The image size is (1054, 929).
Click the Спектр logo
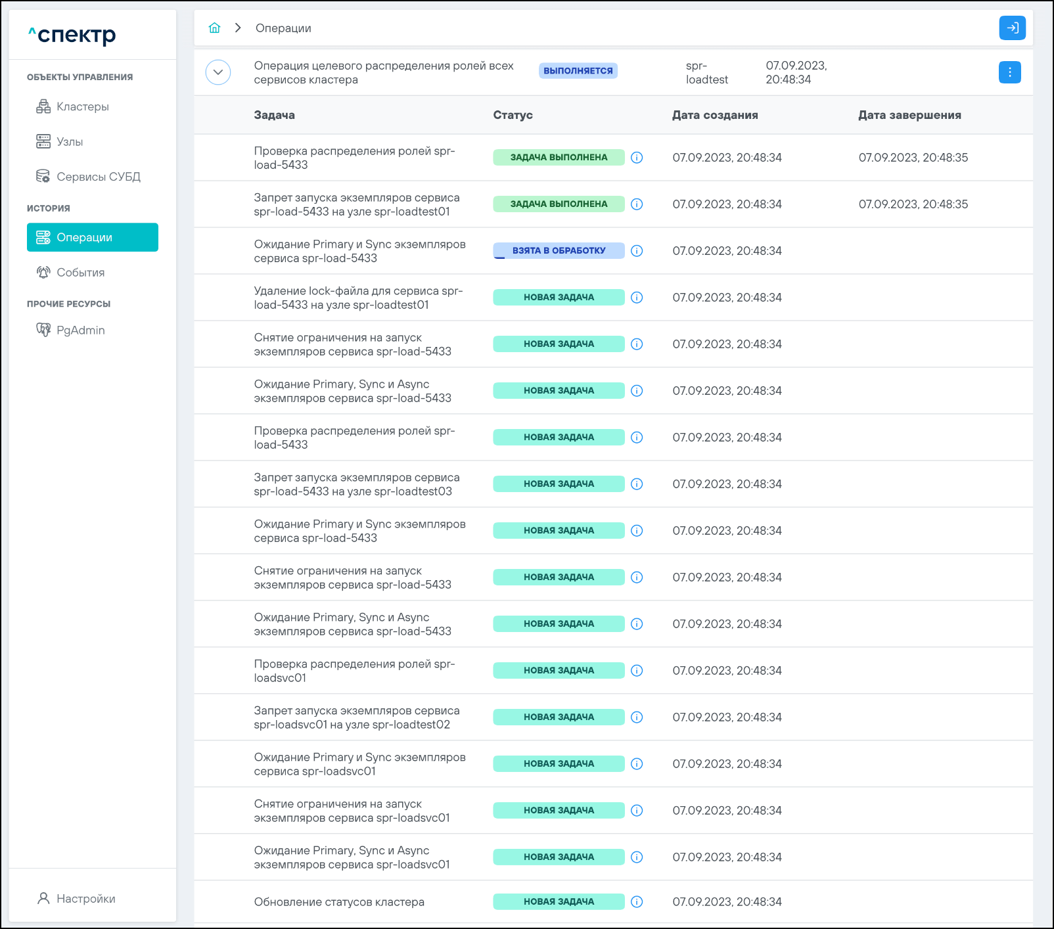[72, 35]
